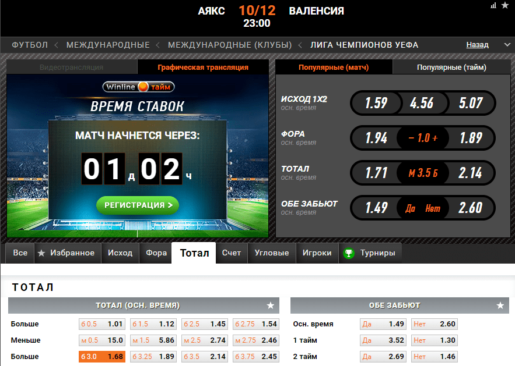Select the Популярные (матч) tab
515x366 pixels.
pos(334,67)
